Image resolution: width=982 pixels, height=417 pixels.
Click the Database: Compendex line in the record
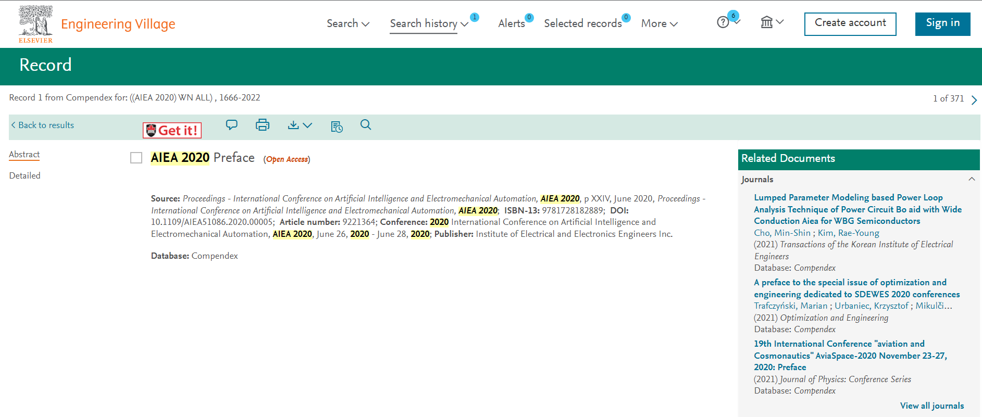[194, 256]
